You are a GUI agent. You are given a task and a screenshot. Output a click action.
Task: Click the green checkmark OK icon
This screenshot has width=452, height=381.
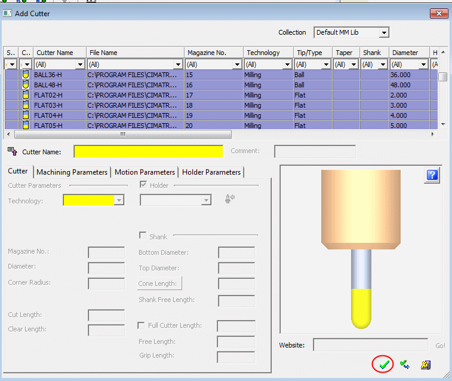click(x=384, y=364)
